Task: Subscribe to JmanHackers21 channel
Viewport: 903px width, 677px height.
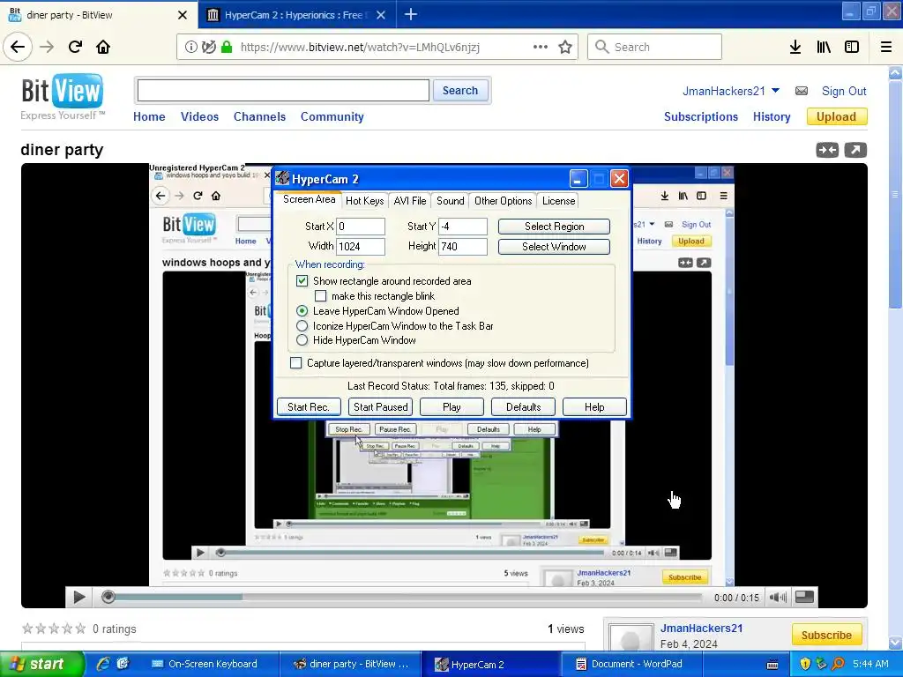Action: tap(826, 635)
